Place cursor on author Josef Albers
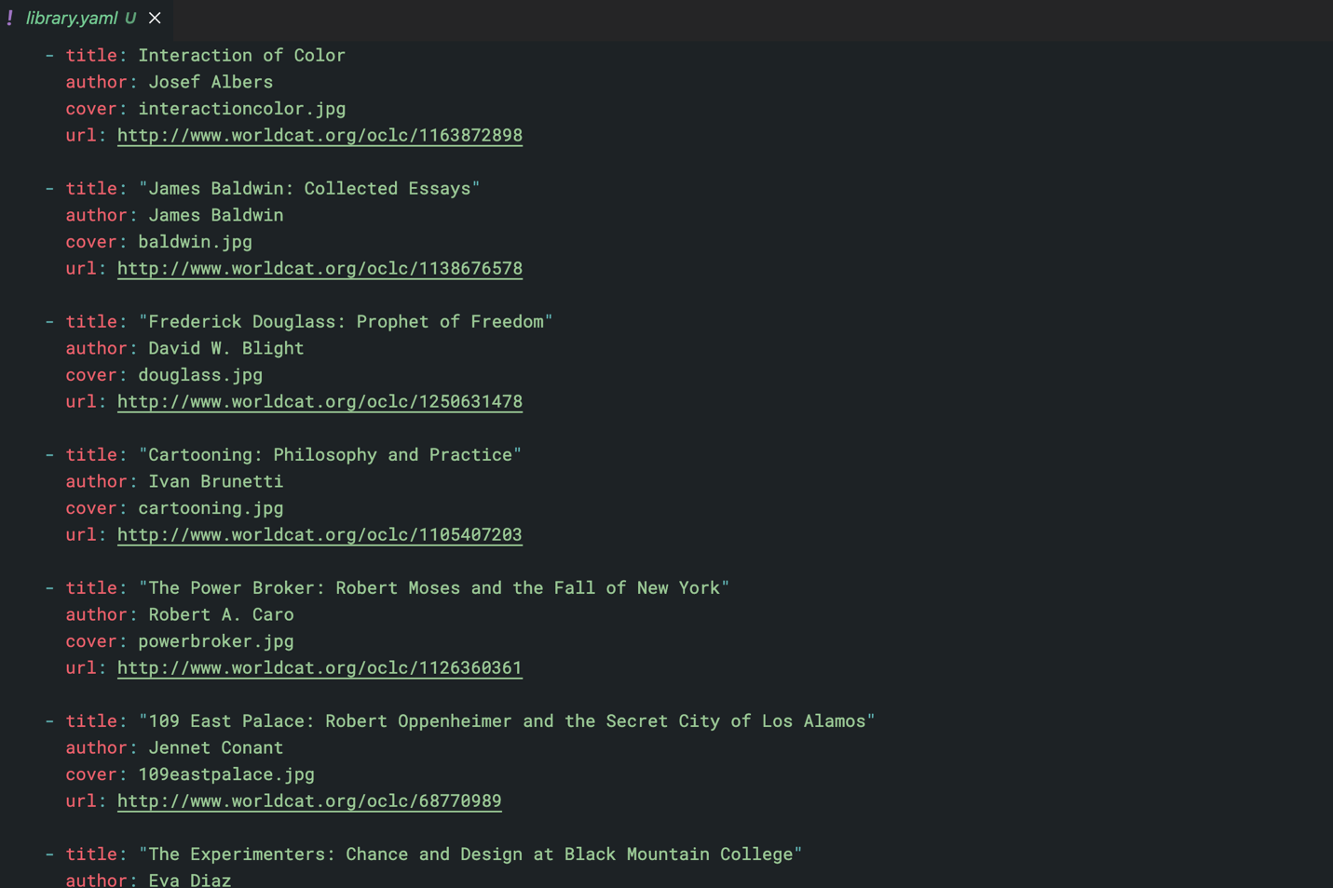 (x=211, y=82)
